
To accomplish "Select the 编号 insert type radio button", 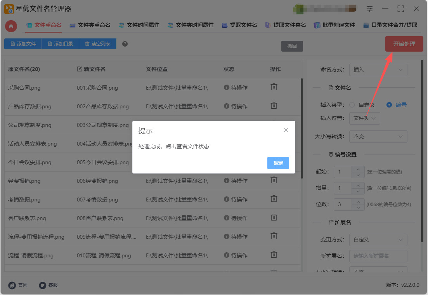I will click(x=389, y=105).
